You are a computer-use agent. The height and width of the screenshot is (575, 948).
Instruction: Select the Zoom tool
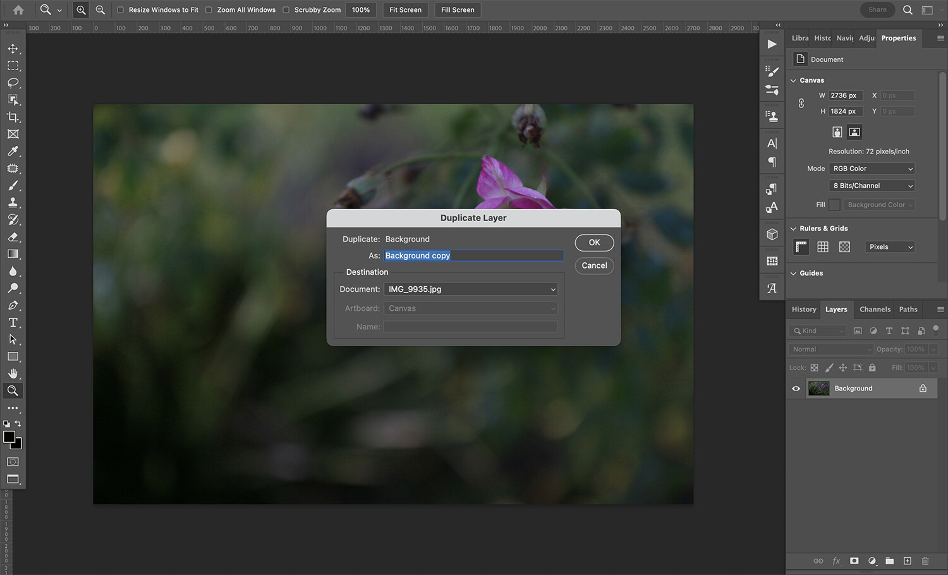(13, 390)
